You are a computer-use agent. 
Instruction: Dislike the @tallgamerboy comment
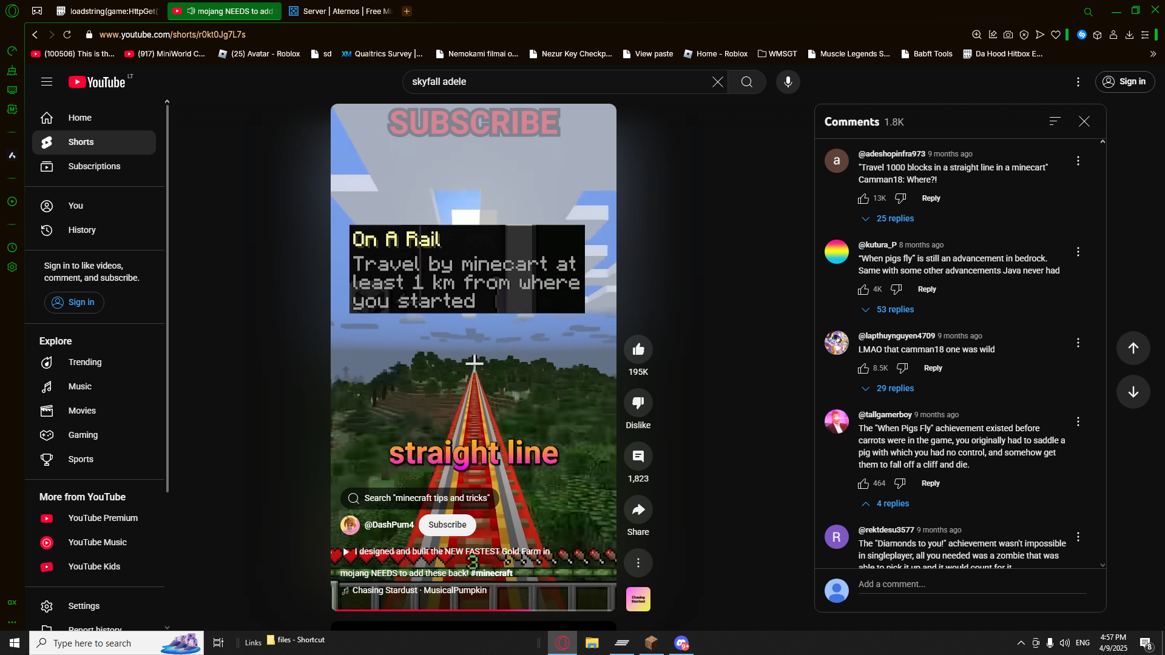pos(900,484)
